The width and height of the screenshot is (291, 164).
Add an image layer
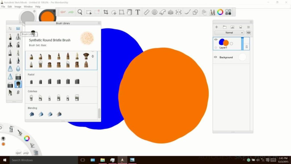click(232, 27)
